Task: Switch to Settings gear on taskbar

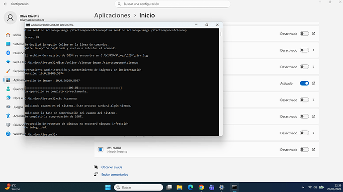Action: coord(222,188)
